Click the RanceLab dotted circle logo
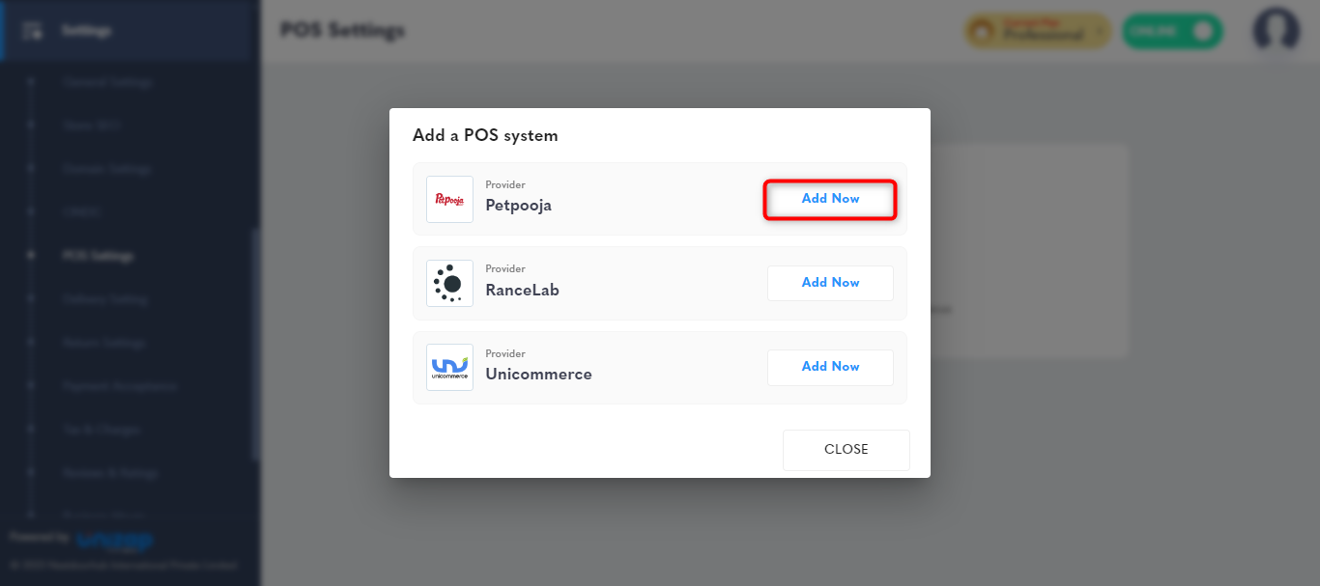Viewport: 1320px width, 586px height. coord(449,283)
